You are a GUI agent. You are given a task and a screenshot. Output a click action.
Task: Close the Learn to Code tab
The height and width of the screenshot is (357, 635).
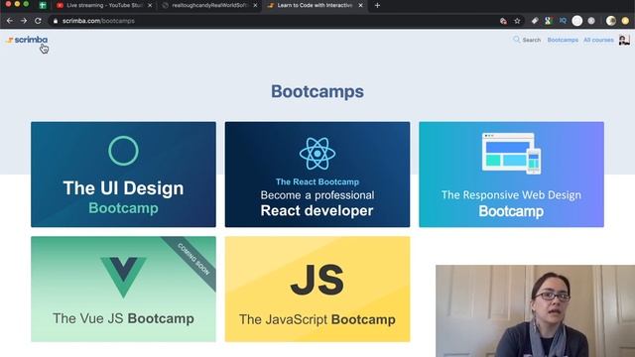[x=360, y=5]
